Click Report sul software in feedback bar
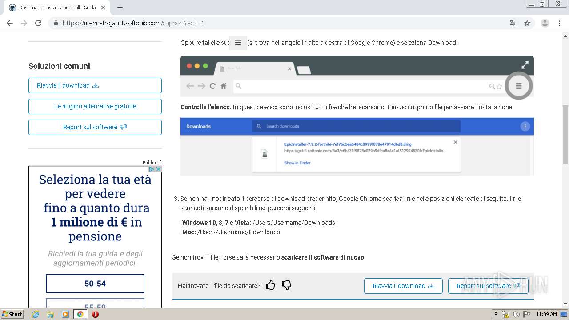 (488, 286)
